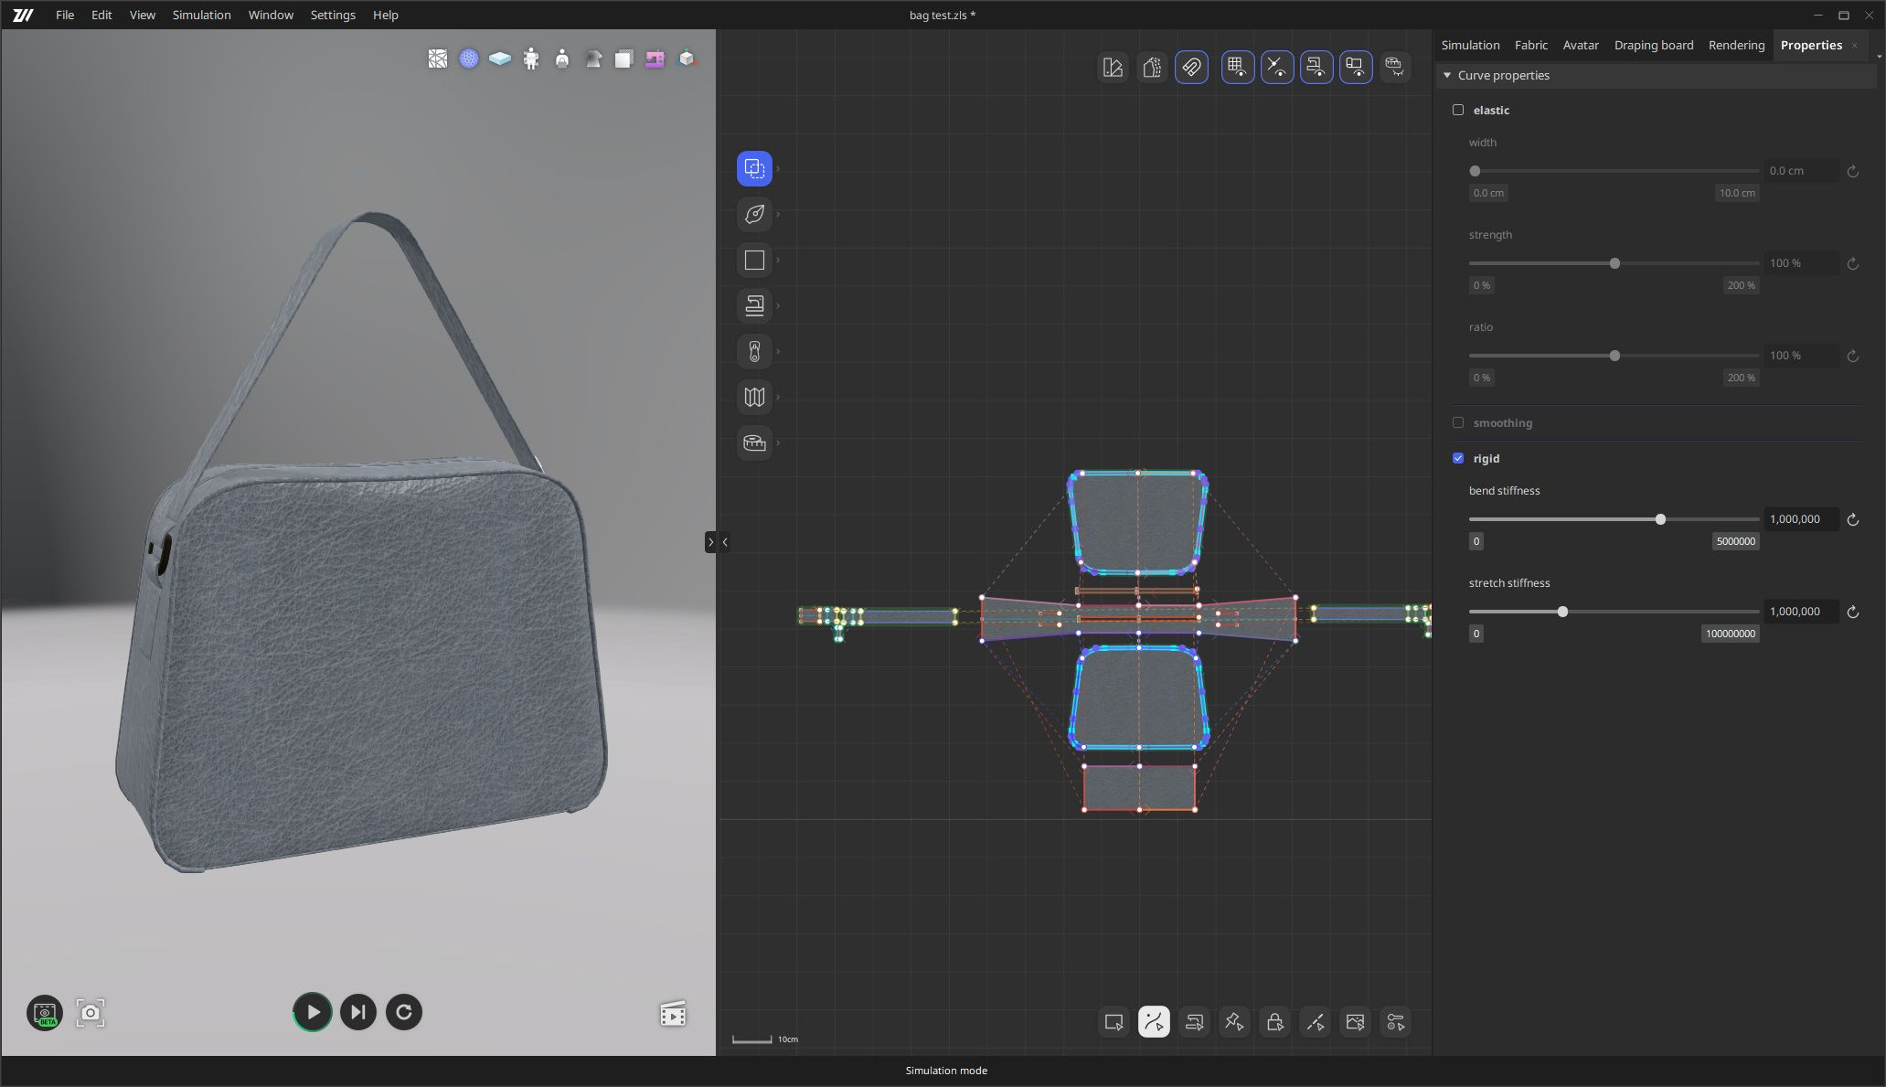Toggle grid visibility icon
Screen dimensions: 1886x1087
tap(1237, 67)
